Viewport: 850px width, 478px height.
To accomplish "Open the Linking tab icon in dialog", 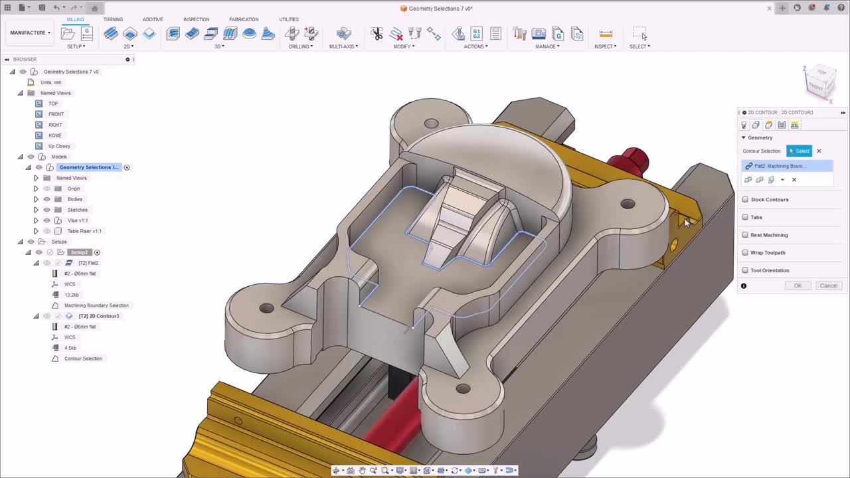I will (x=794, y=125).
